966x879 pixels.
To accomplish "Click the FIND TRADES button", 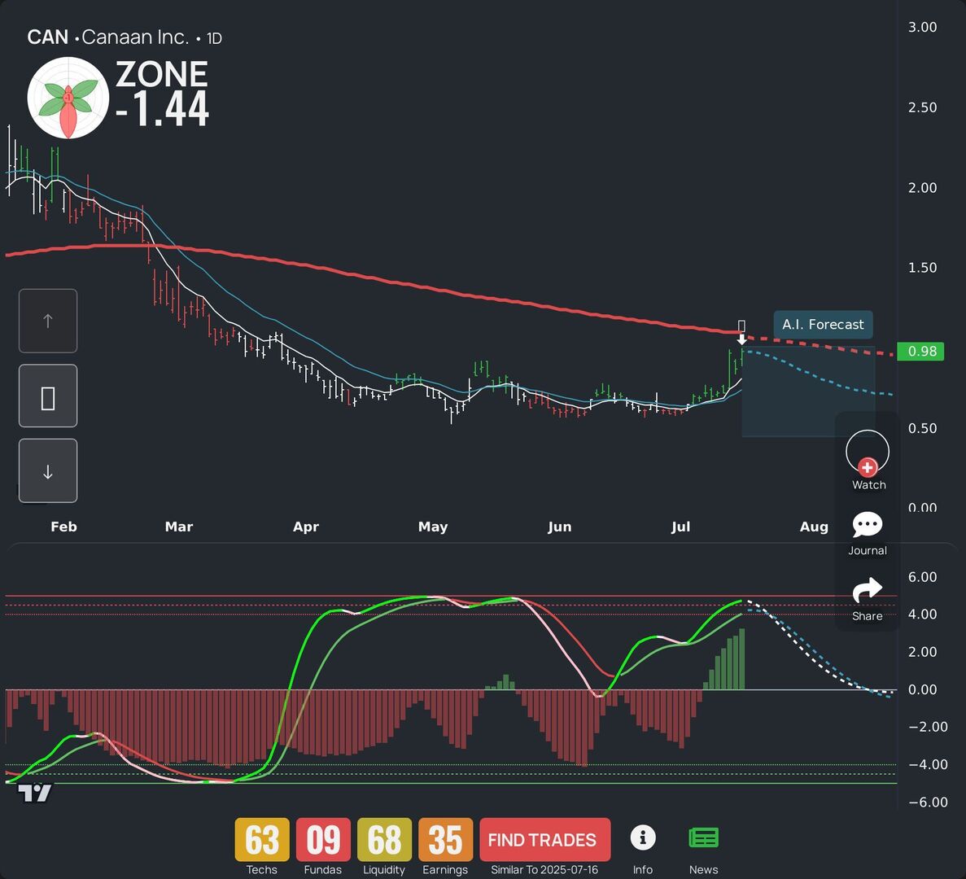I will point(545,840).
